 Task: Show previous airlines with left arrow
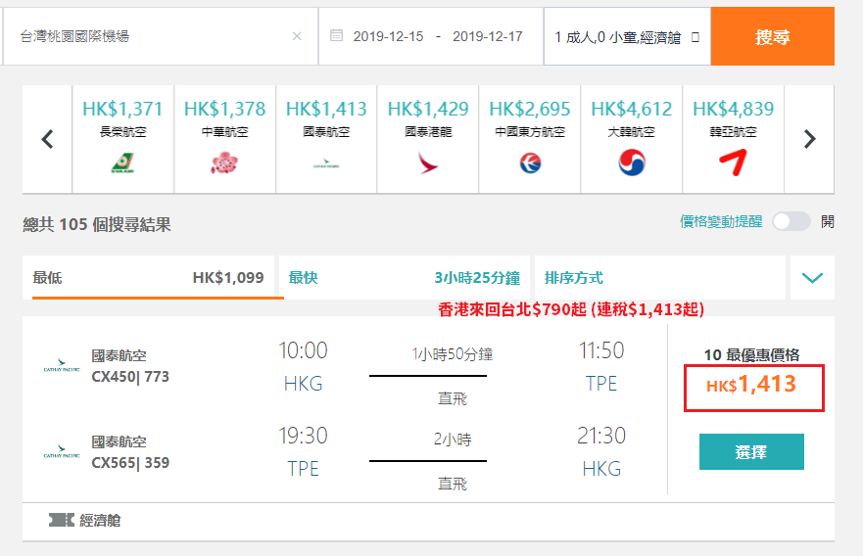coord(47,139)
